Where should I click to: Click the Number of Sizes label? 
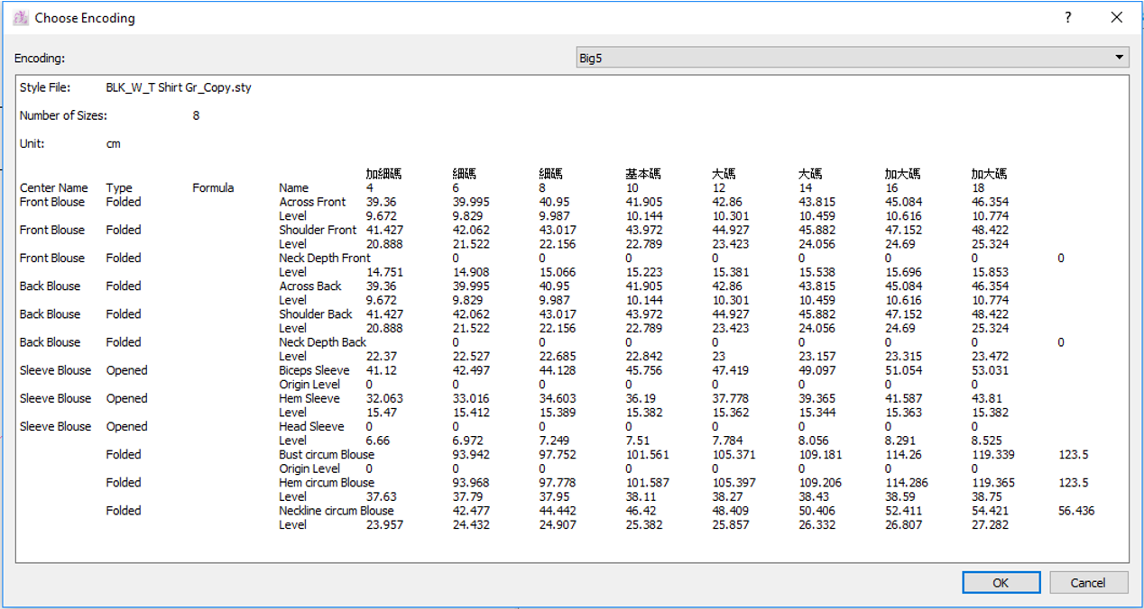pyautogui.click(x=63, y=116)
